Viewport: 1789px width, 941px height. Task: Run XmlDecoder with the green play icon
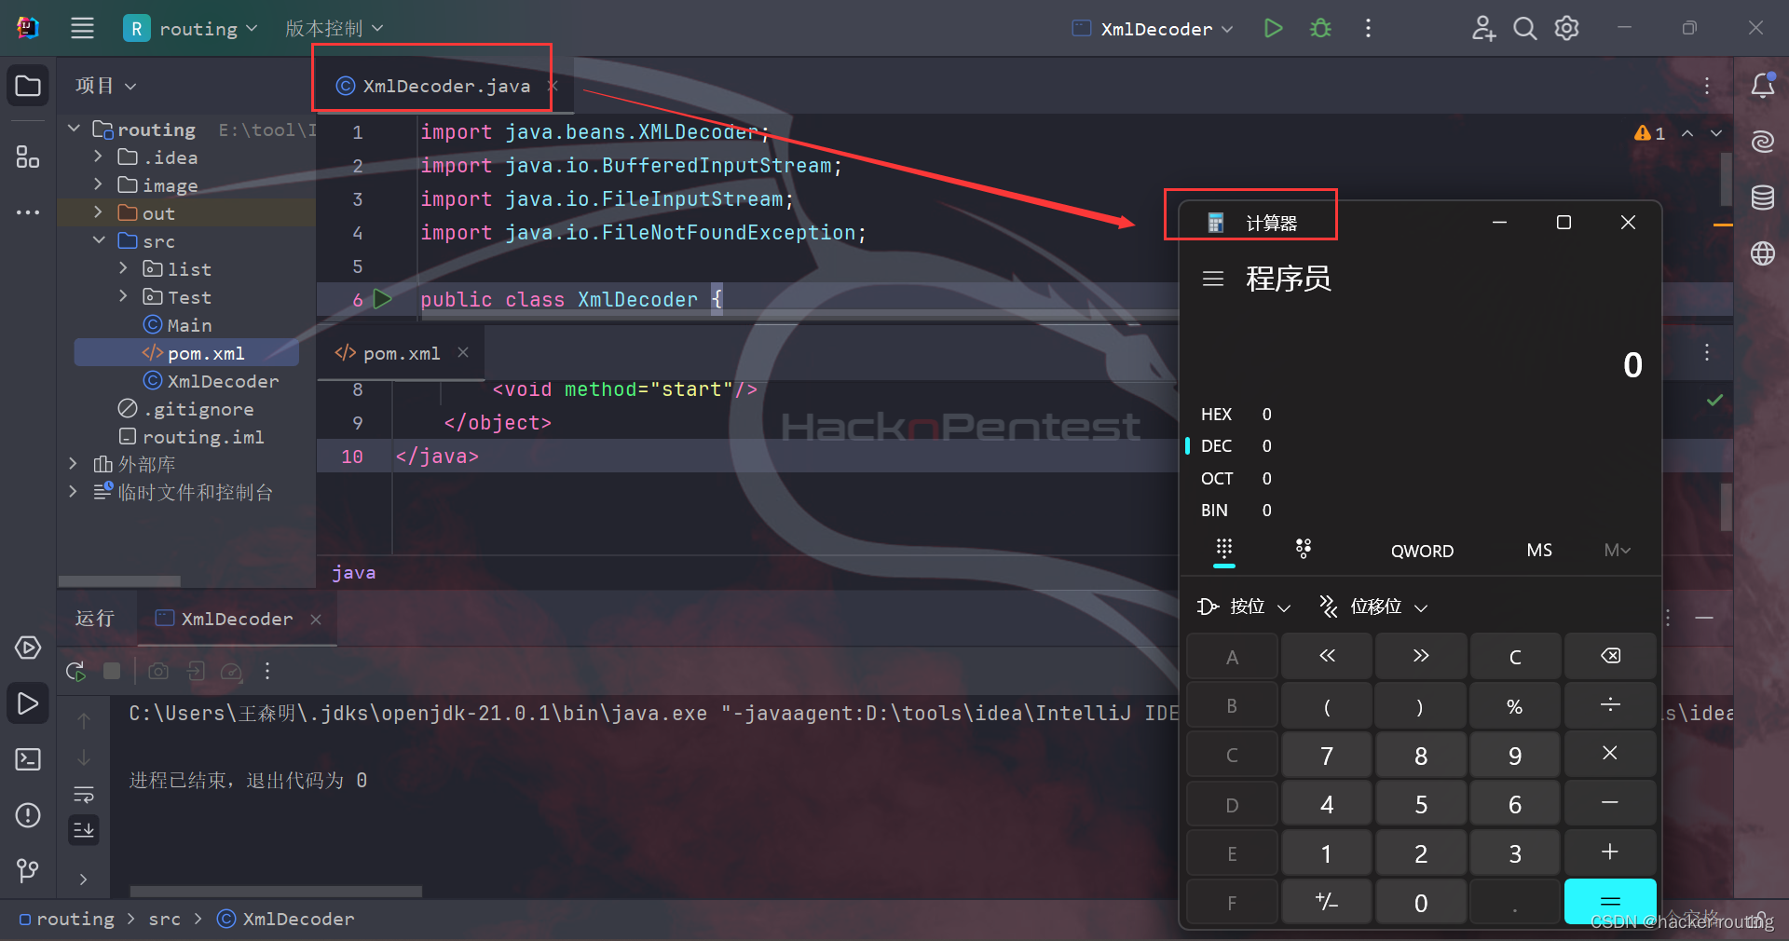pos(1273,28)
